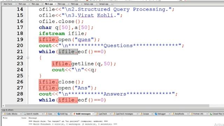Switch to the temp1.cpp tab
The image size is (224, 126).
pos(89,4)
